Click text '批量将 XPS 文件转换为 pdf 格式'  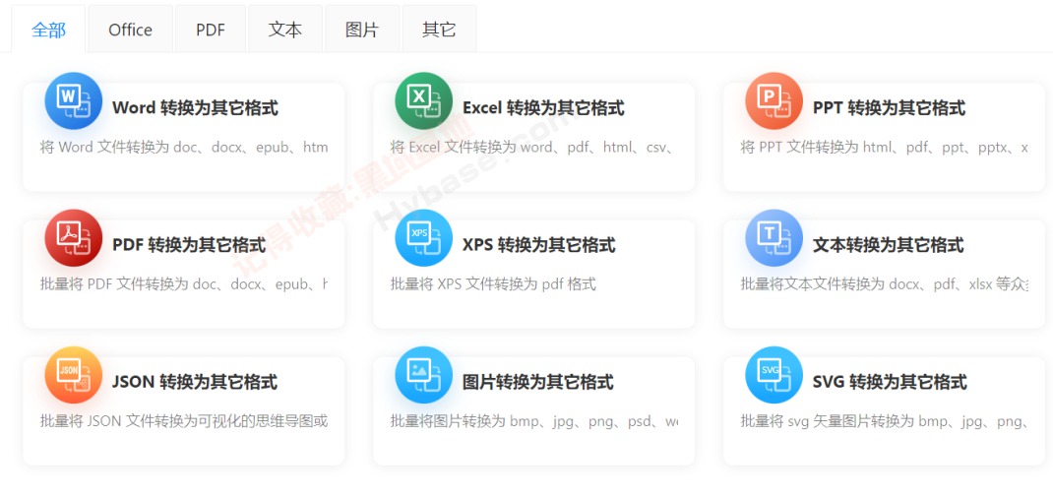493,283
